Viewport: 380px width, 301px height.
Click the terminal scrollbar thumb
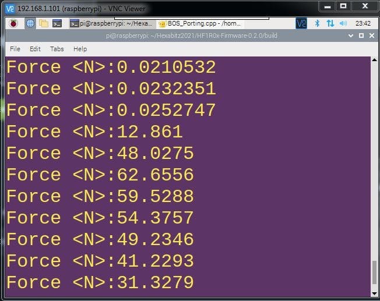point(374,272)
